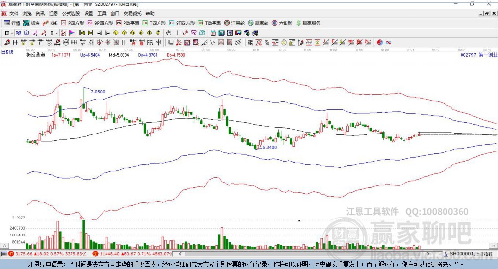Select the hand pan tool
The image size is (498, 269).
169,33
